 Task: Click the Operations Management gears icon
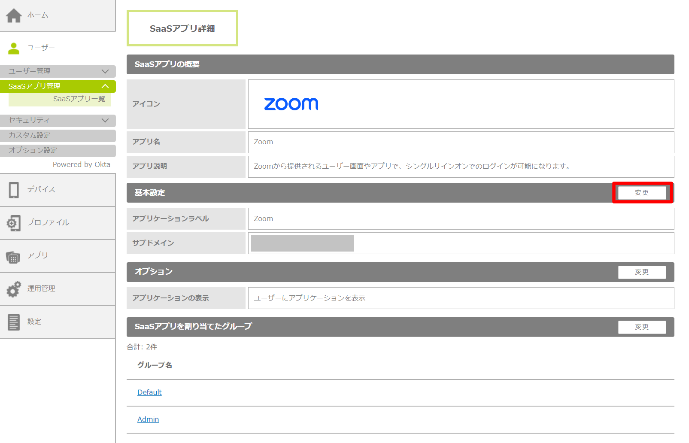[x=14, y=289]
